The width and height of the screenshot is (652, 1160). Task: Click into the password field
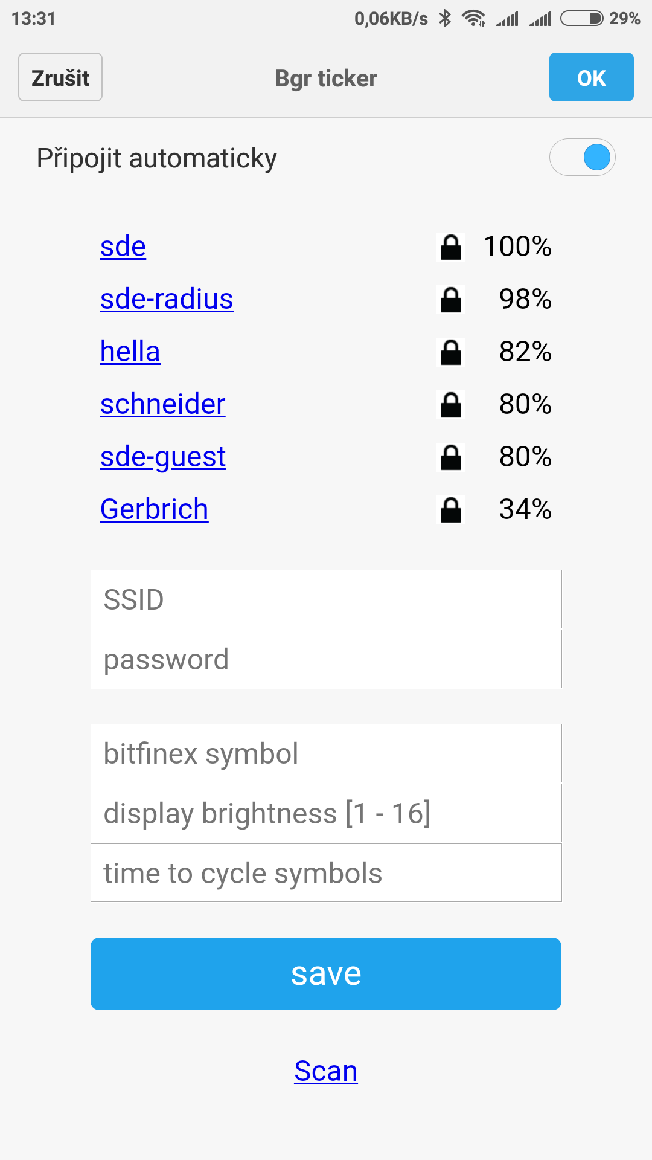point(326,659)
